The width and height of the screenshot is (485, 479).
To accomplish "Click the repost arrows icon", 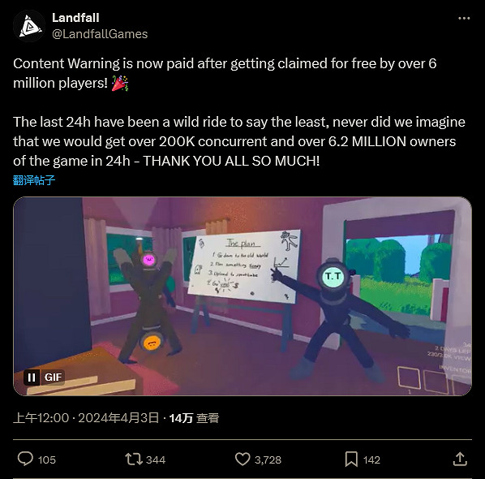I will tap(134, 460).
